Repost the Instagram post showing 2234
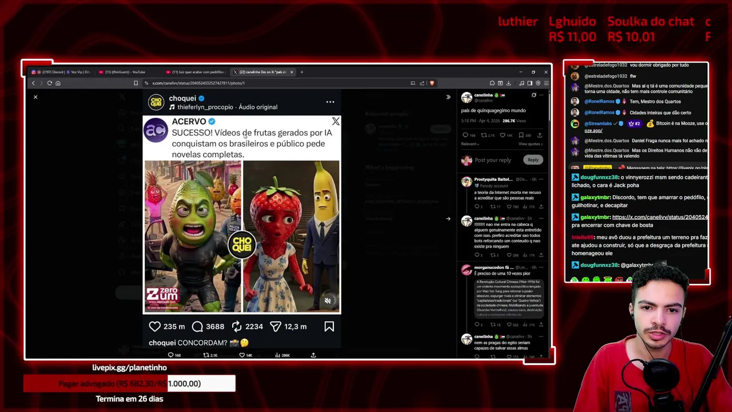 tap(237, 326)
